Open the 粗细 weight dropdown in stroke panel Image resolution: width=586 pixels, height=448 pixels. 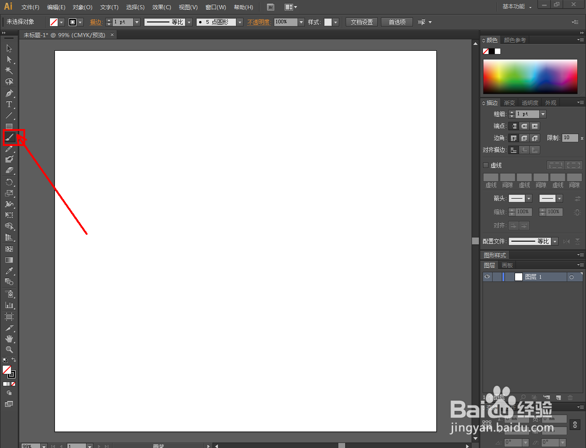(x=543, y=114)
